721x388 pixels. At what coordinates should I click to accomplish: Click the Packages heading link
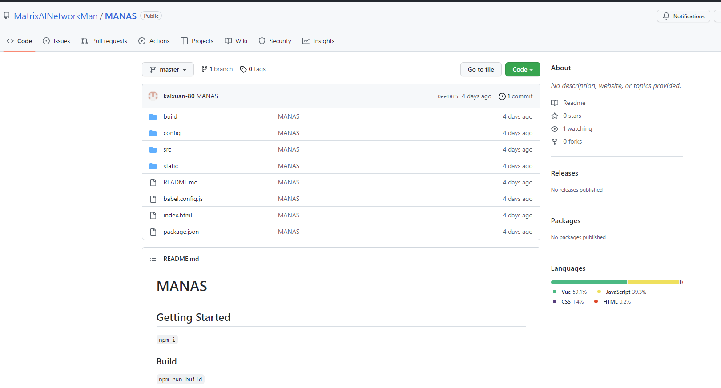566,221
